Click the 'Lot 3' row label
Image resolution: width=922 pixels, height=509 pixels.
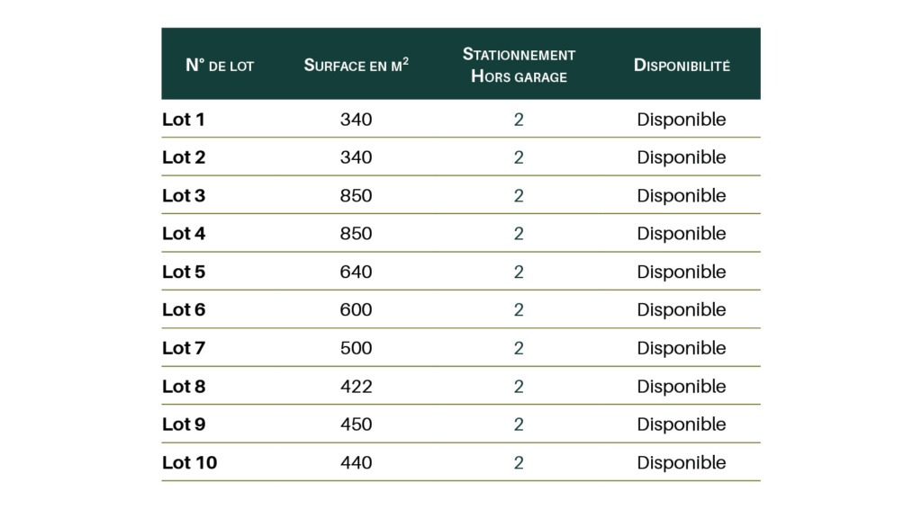(x=184, y=195)
